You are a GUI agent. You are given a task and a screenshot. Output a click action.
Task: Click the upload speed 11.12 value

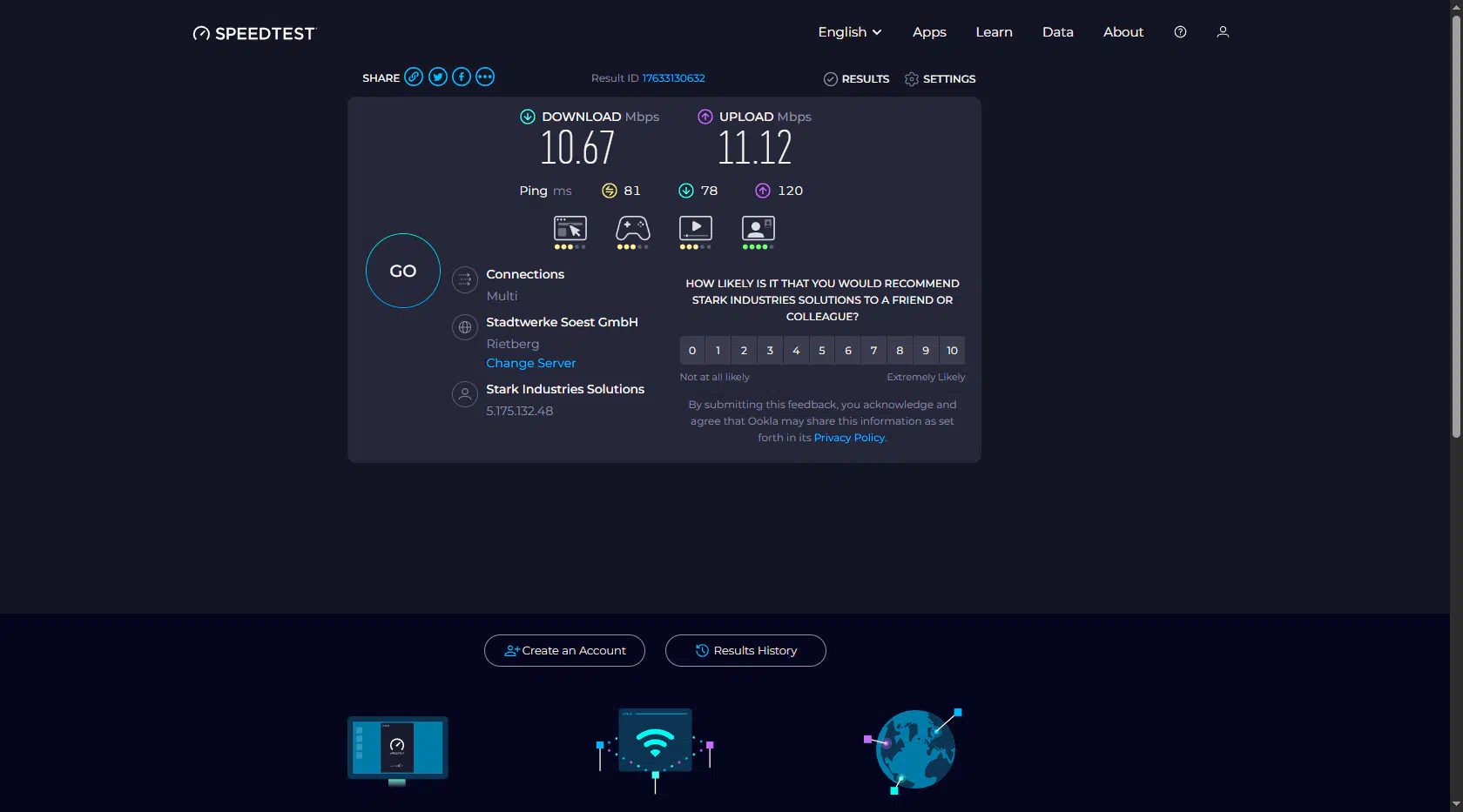coord(755,148)
